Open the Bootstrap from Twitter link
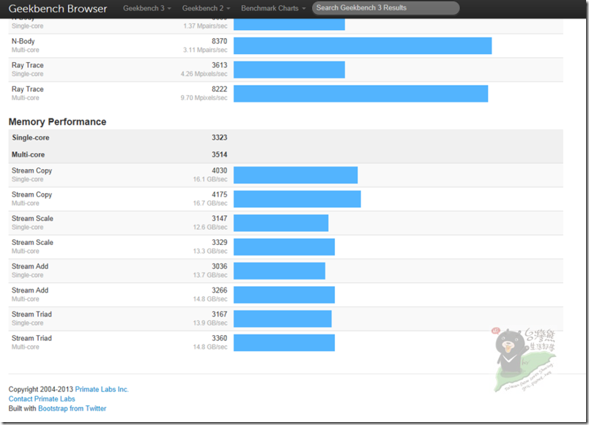 (x=72, y=408)
